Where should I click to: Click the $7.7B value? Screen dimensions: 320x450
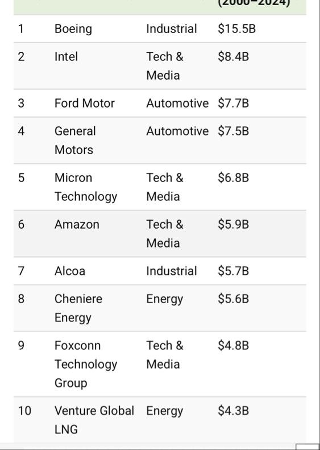[x=233, y=104]
